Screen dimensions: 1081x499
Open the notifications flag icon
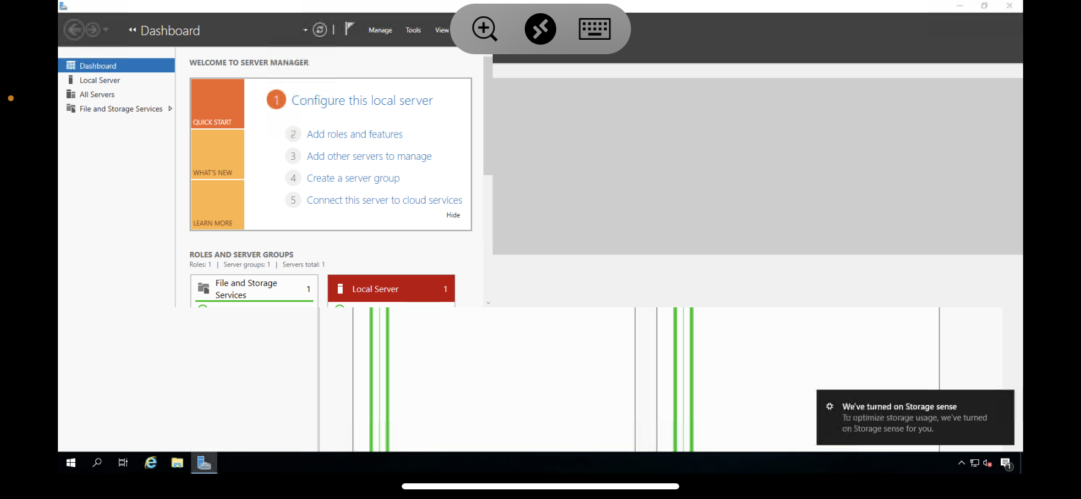pyautogui.click(x=349, y=29)
